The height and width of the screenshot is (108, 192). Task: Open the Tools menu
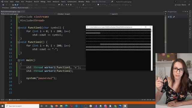63,1
